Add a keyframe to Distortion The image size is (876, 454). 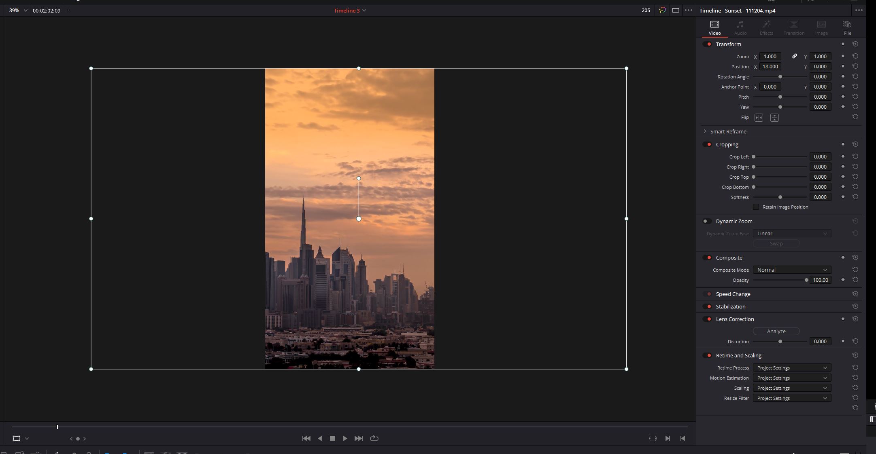tap(843, 341)
